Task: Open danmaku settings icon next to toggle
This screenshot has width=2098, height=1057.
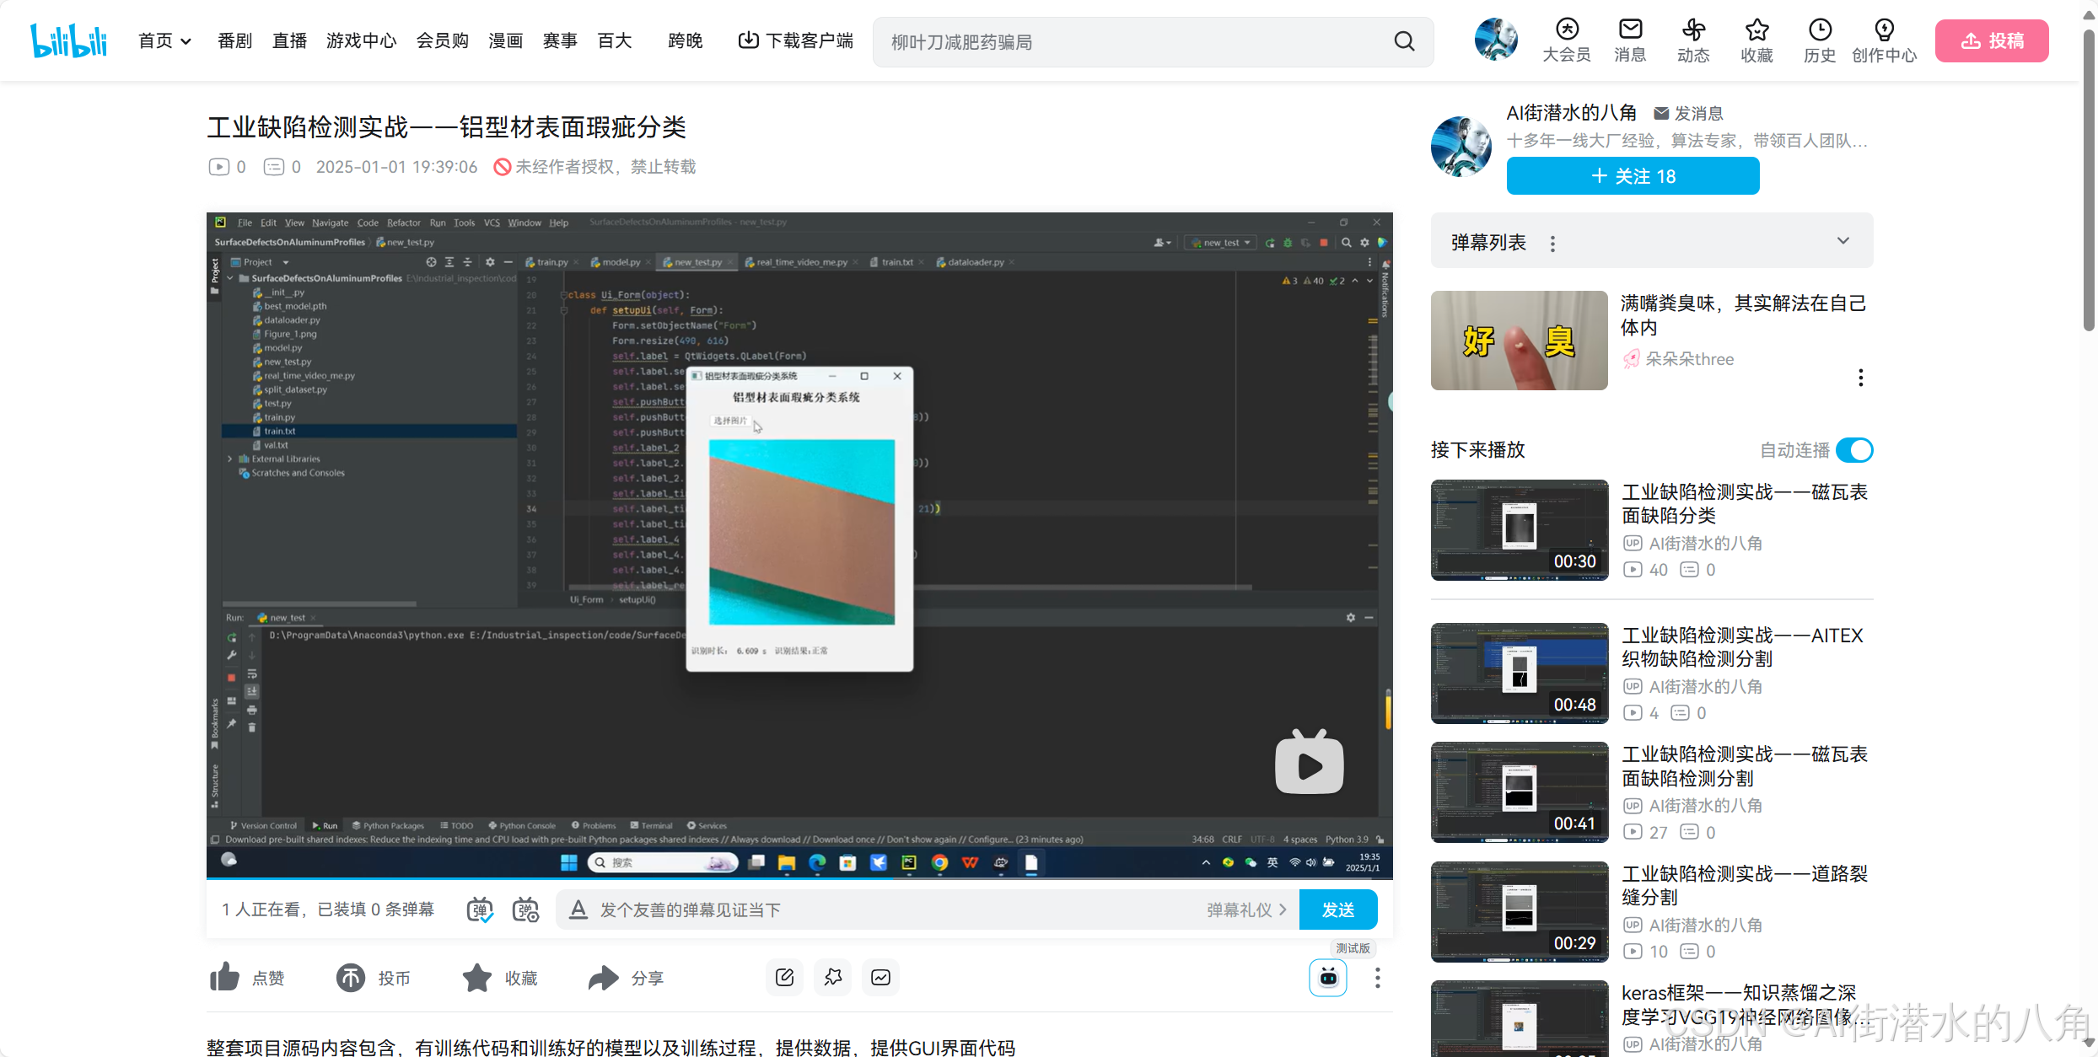Action: (526, 909)
